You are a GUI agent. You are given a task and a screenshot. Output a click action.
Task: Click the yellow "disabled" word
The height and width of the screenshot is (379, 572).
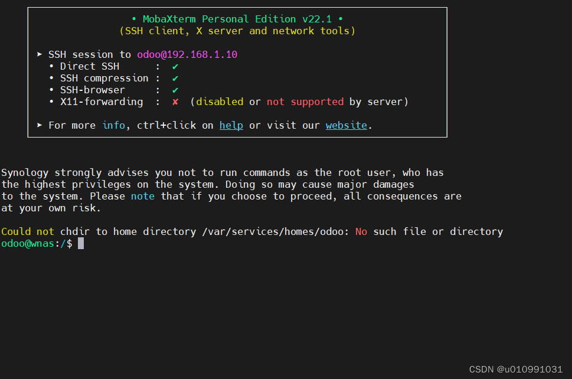(x=220, y=102)
